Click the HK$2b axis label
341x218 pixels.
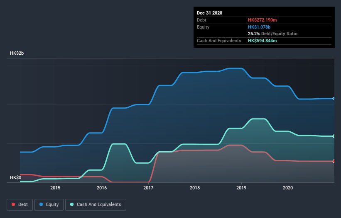17,53
